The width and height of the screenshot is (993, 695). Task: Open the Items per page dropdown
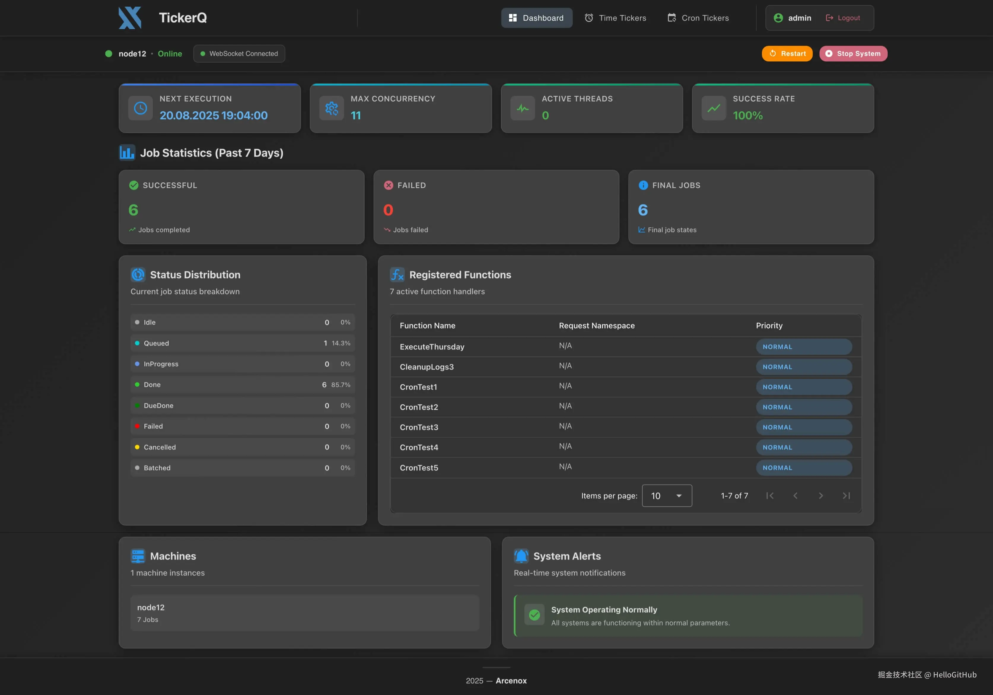point(666,496)
